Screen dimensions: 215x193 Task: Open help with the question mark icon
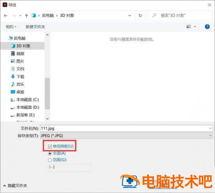(207, 27)
